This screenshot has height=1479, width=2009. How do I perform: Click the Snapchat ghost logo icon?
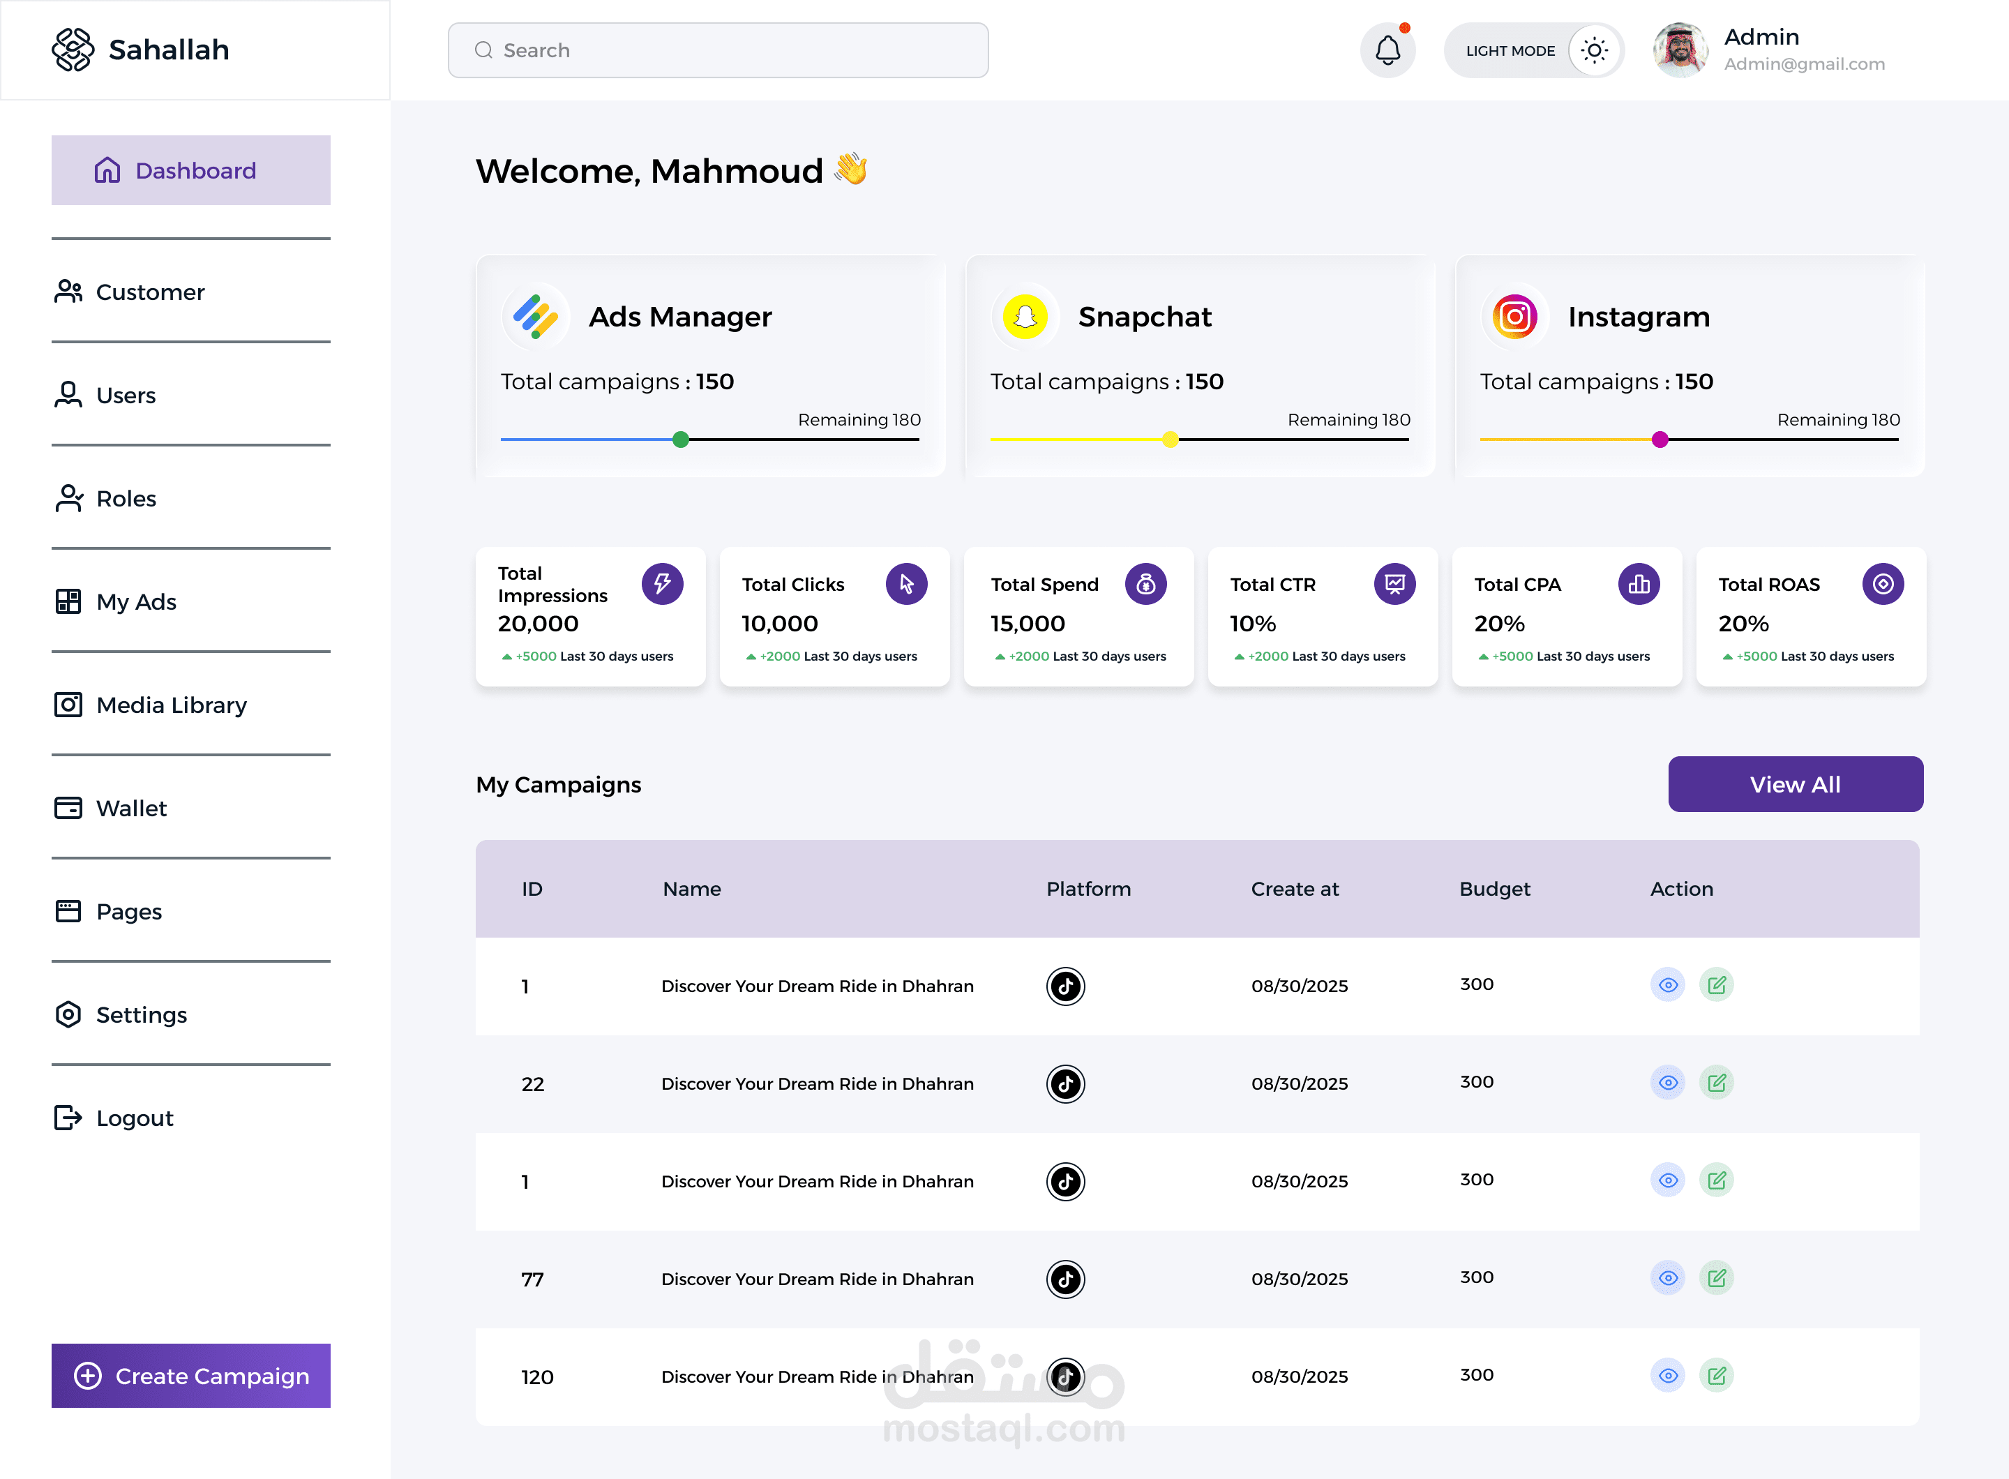(1025, 317)
